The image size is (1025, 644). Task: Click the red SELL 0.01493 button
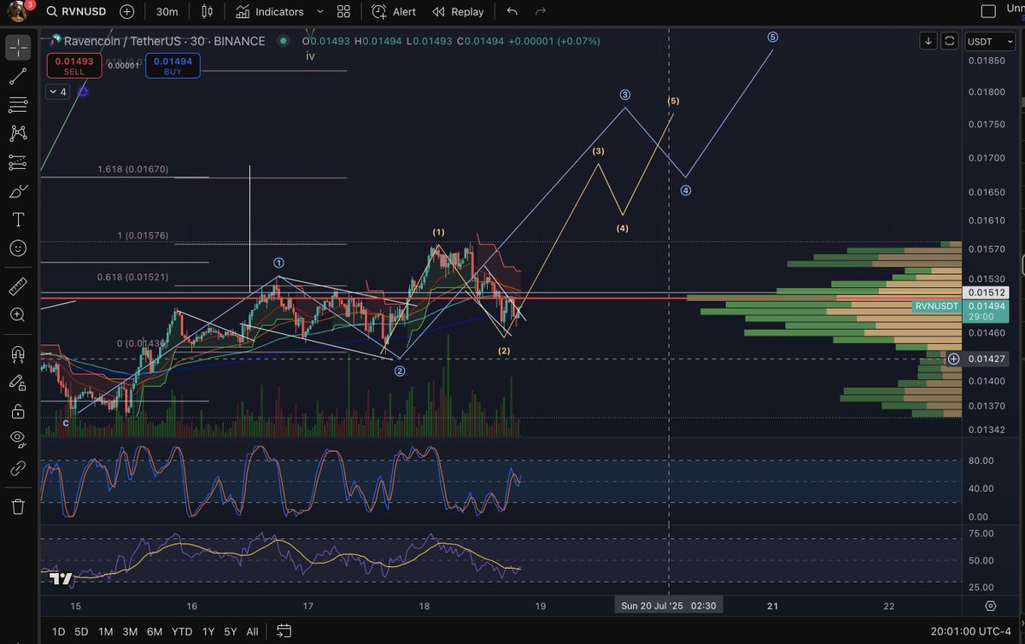74,66
